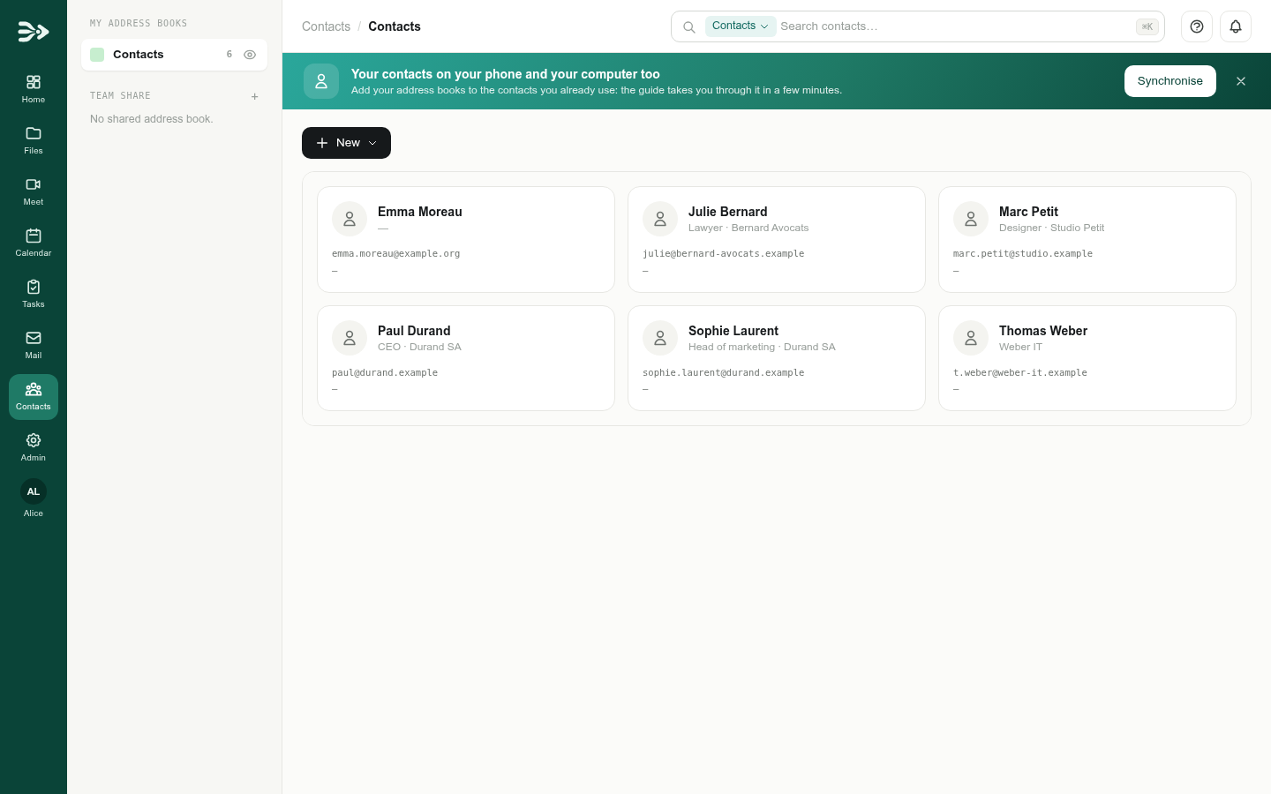The height and width of the screenshot is (794, 1271).
Task: Add a team share address book
Action: click(x=255, y=96)
